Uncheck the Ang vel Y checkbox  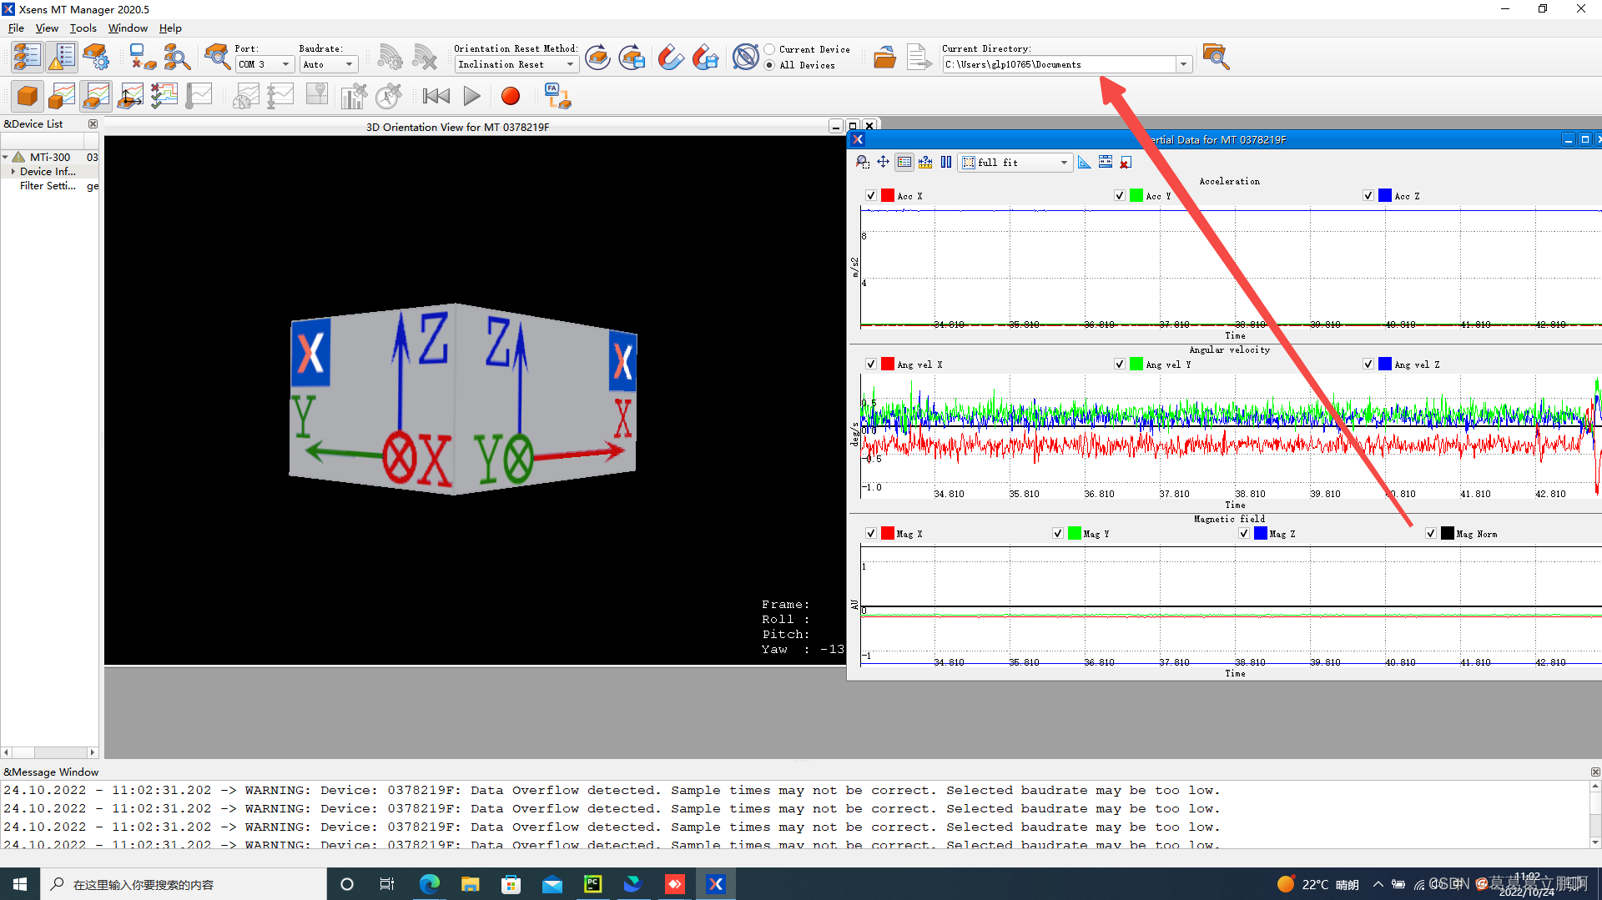[1120, 364]
